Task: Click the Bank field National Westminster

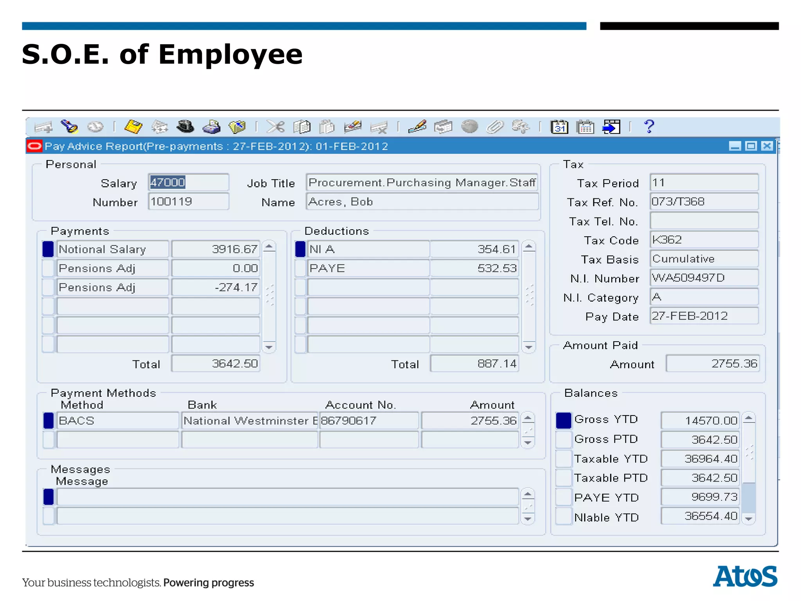Action: tap(250, 421)
